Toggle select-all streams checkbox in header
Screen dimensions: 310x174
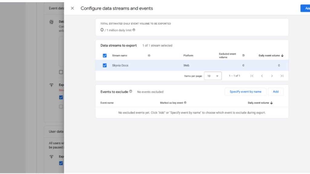pos(104,56)
